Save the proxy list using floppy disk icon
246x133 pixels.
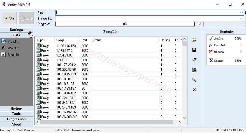pyautogui.click(x=194, y=50)
